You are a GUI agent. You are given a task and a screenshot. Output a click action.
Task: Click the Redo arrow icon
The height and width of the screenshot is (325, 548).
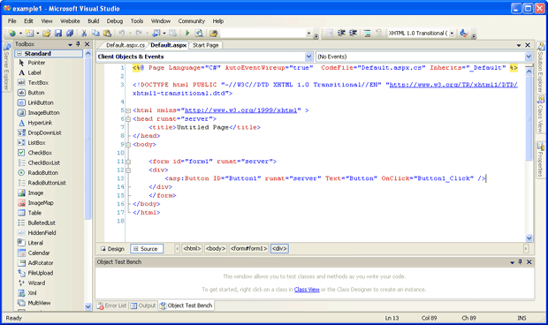pyautogui.click(x=139, y=34)
